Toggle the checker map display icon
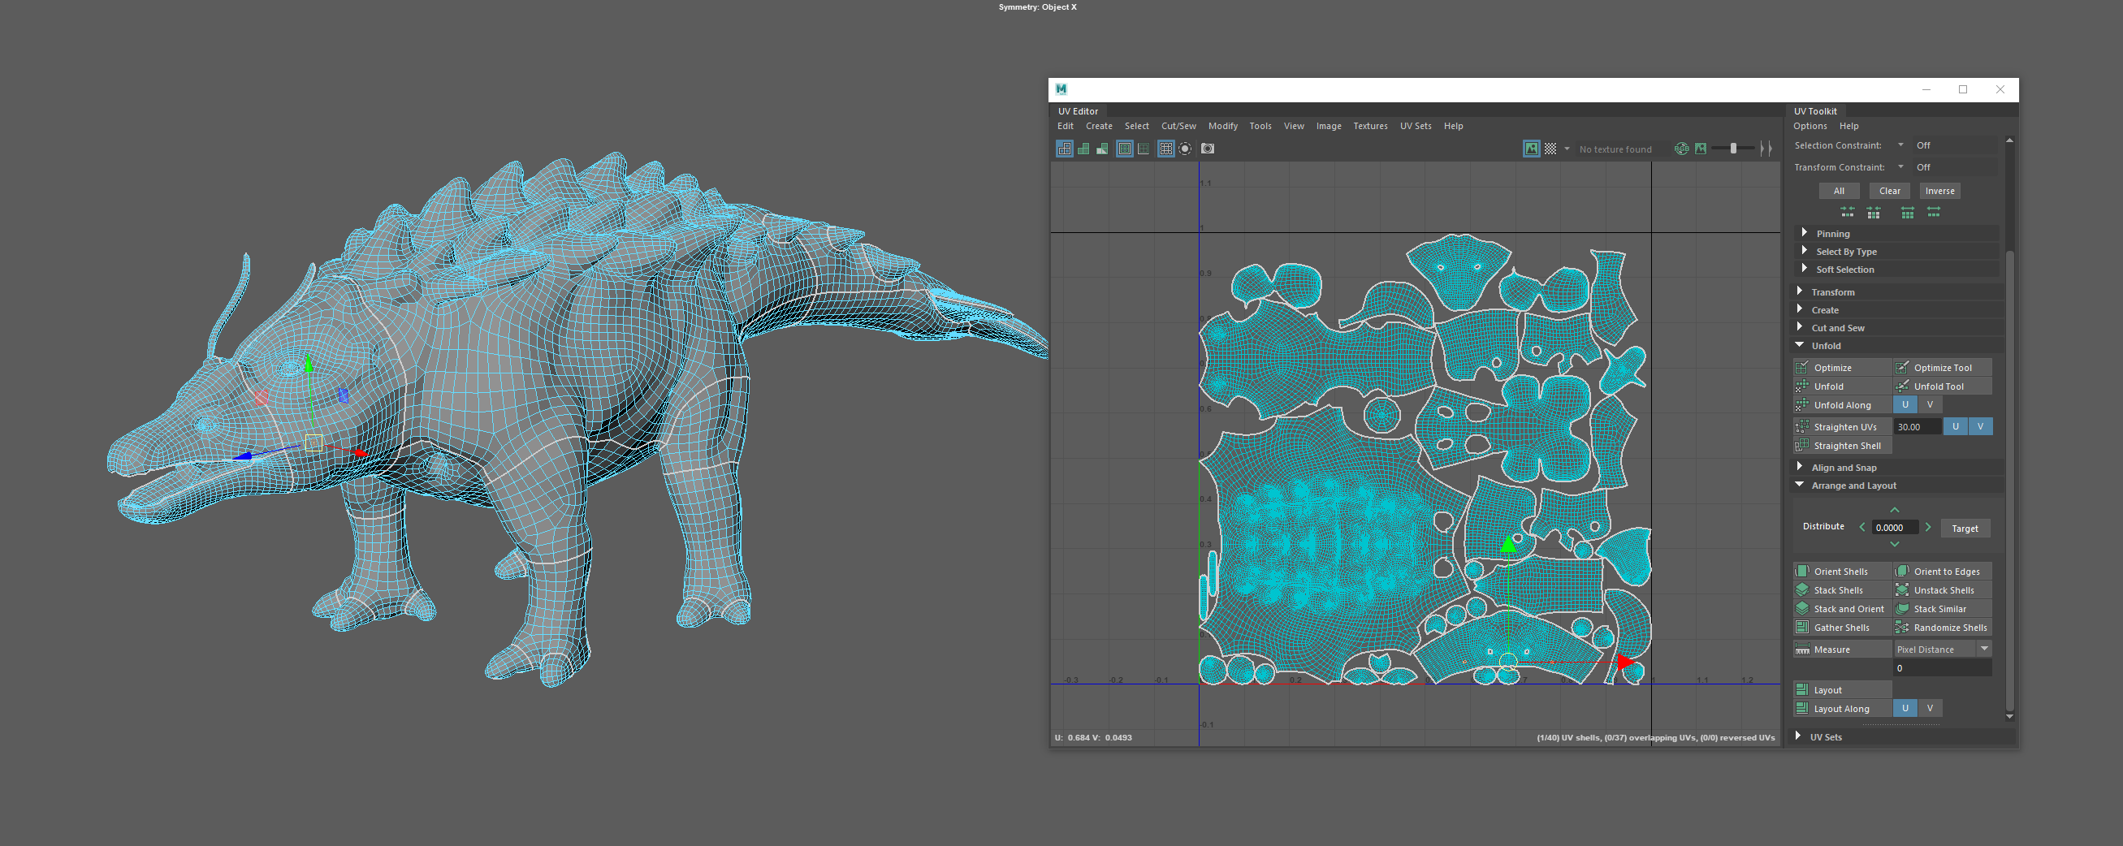 click(x=1550, y=149)
